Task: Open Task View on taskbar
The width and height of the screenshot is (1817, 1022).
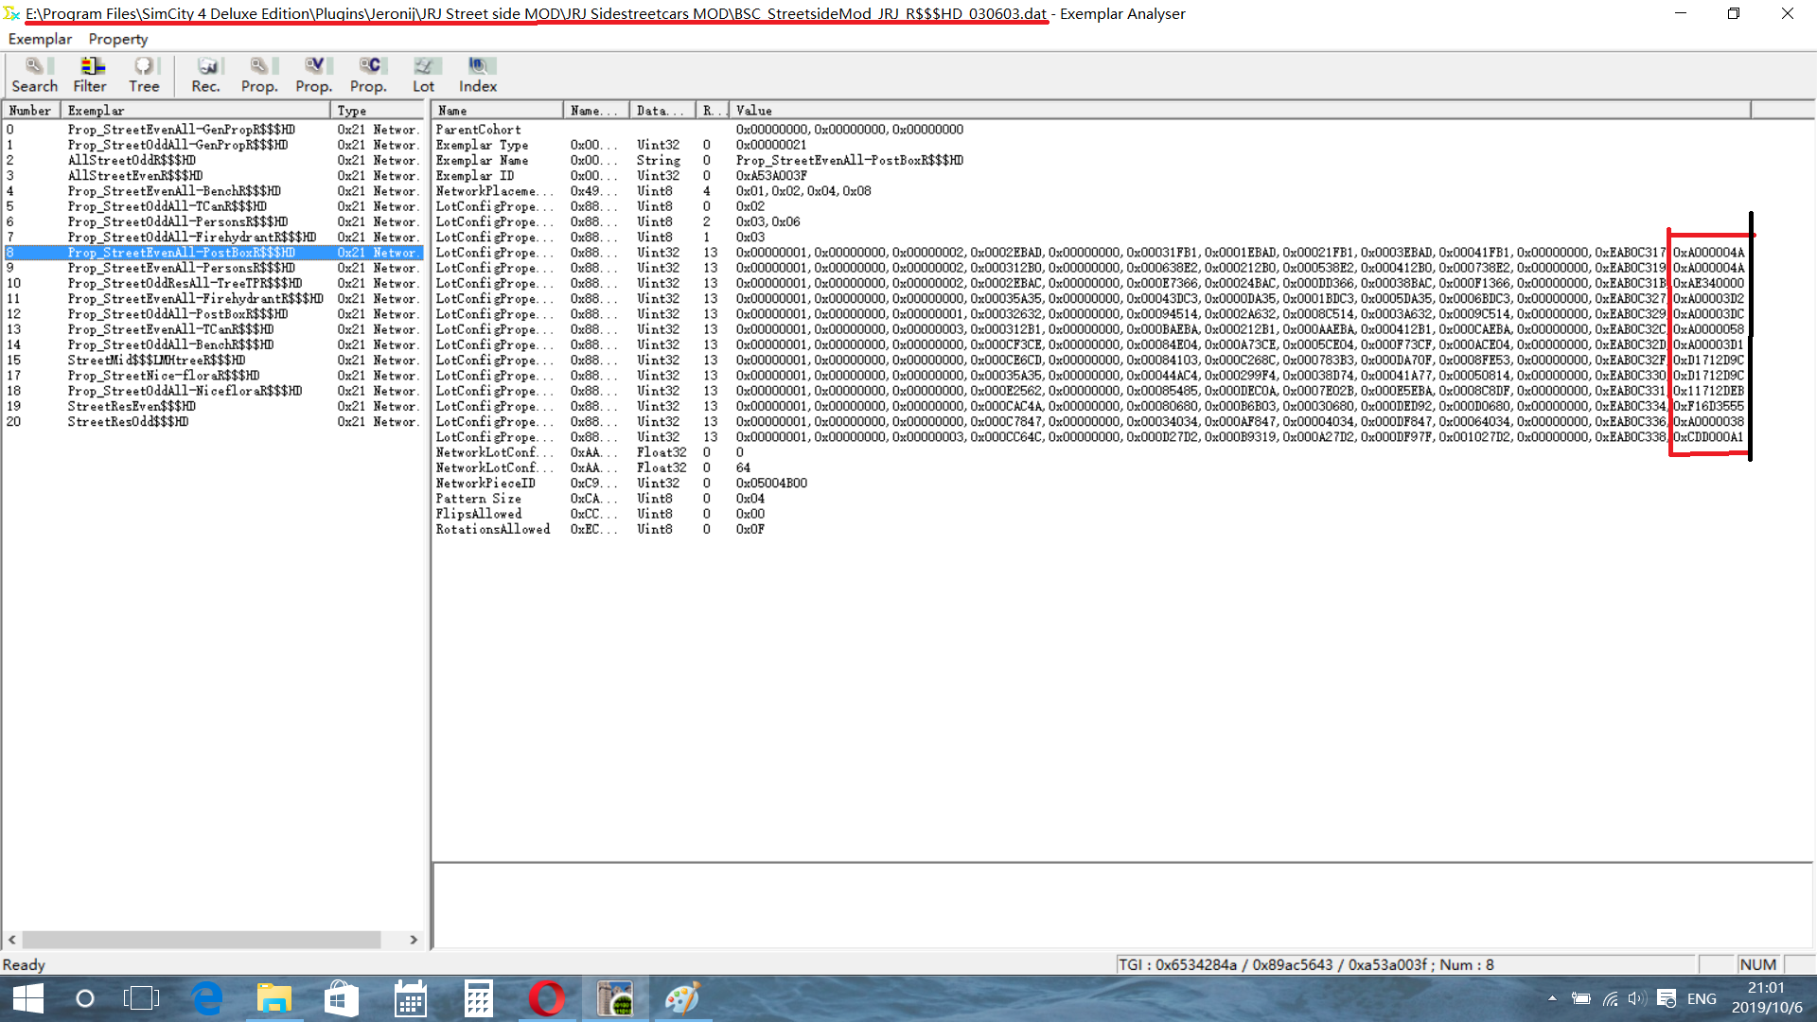Action: (x=141, y=998)
